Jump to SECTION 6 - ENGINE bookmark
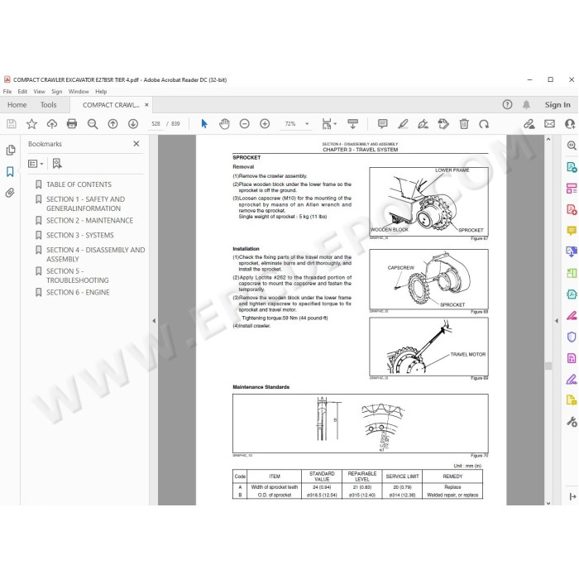The width and height of the screenshot is (579, 579). click(78, 293)
